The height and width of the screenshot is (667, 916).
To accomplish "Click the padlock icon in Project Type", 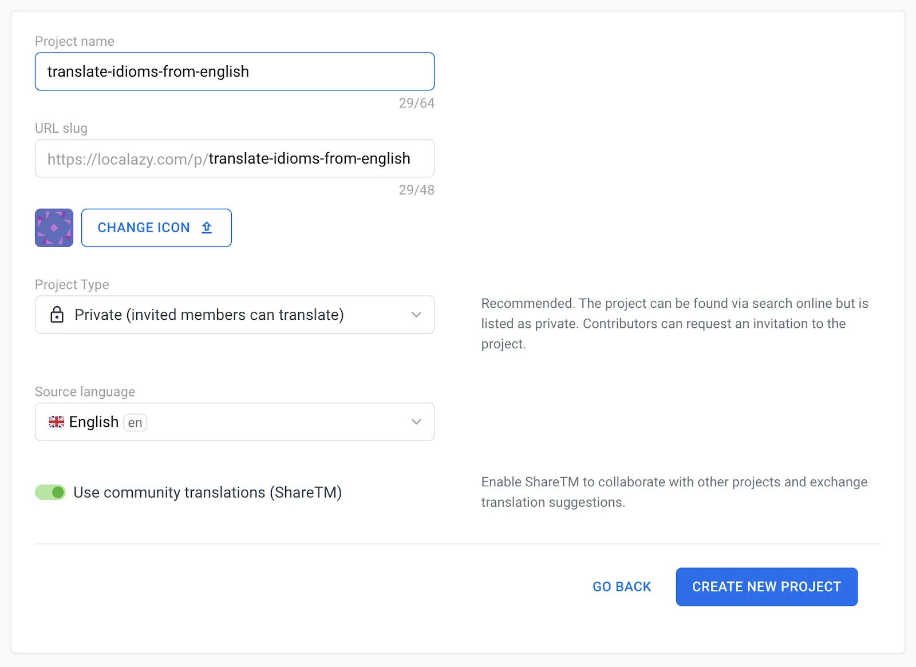I will (57, 315).
